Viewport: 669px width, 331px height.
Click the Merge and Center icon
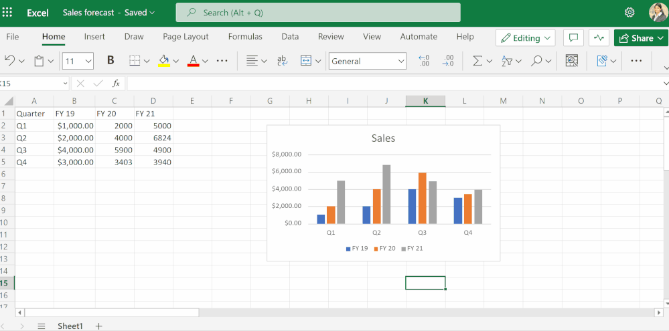[306, 61]
